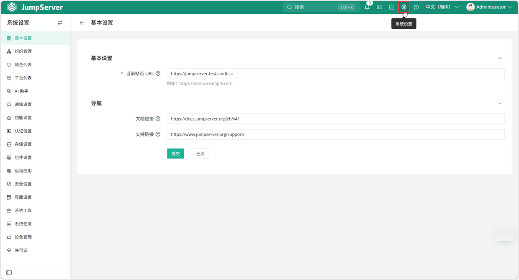Viewport: 519px width, 280px height.
Task: Click the Administrator avatar
Action: (x=470, y=7)
